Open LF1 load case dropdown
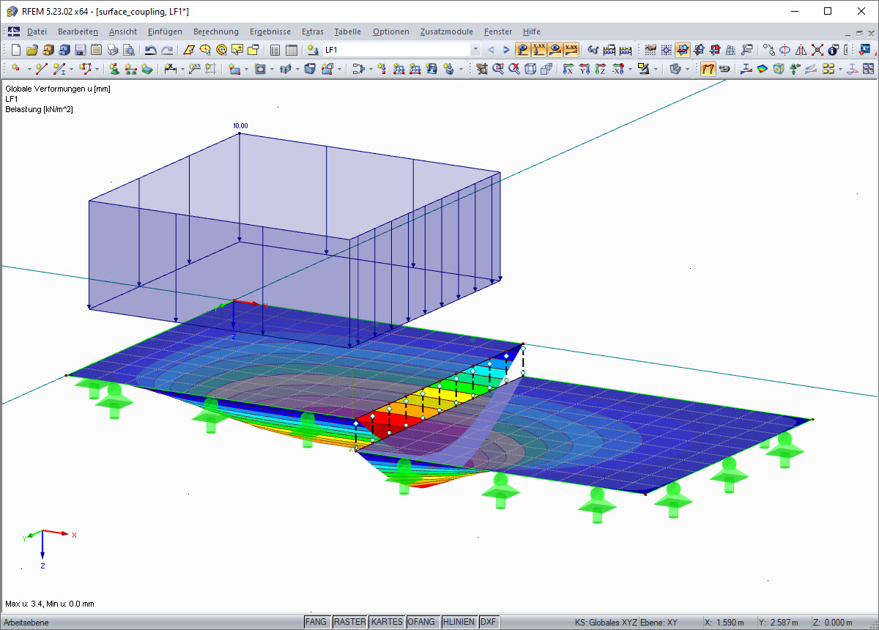Screen dimensions: 879x630 (475, 50)
